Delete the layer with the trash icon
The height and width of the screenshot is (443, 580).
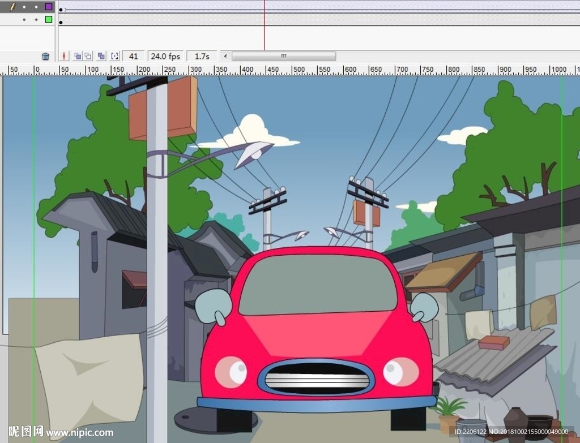[45, 56]
